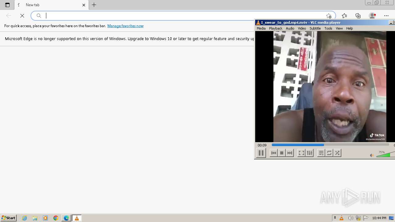The image size is (395, 222).
Task: Show hidden system tray icons
Action: (x=335, y=218)
